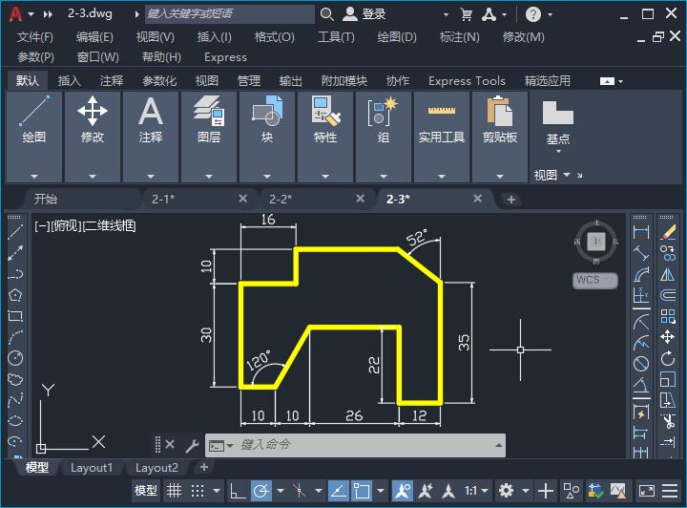Open the 视图 panel dropdown
The image size is (687, 508).
[x=567, y=175]
